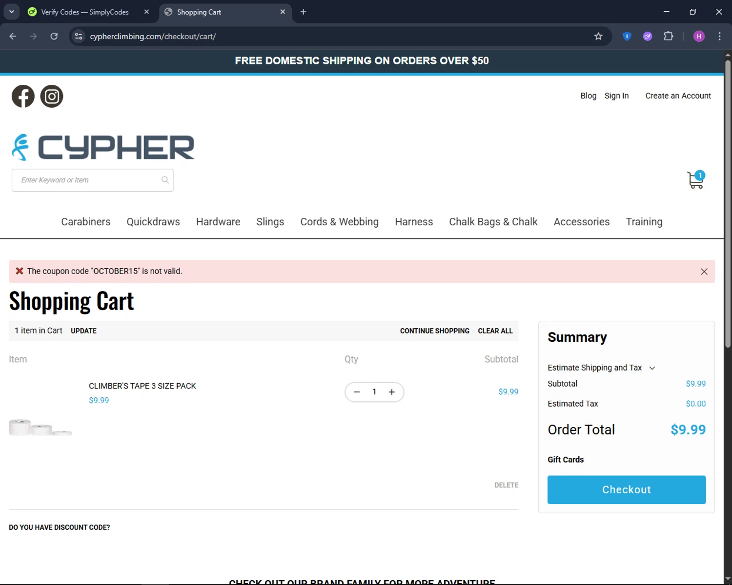Open the shopping cart icon with badge
This screenshot has width=732, height=585.
click(696, 180)
